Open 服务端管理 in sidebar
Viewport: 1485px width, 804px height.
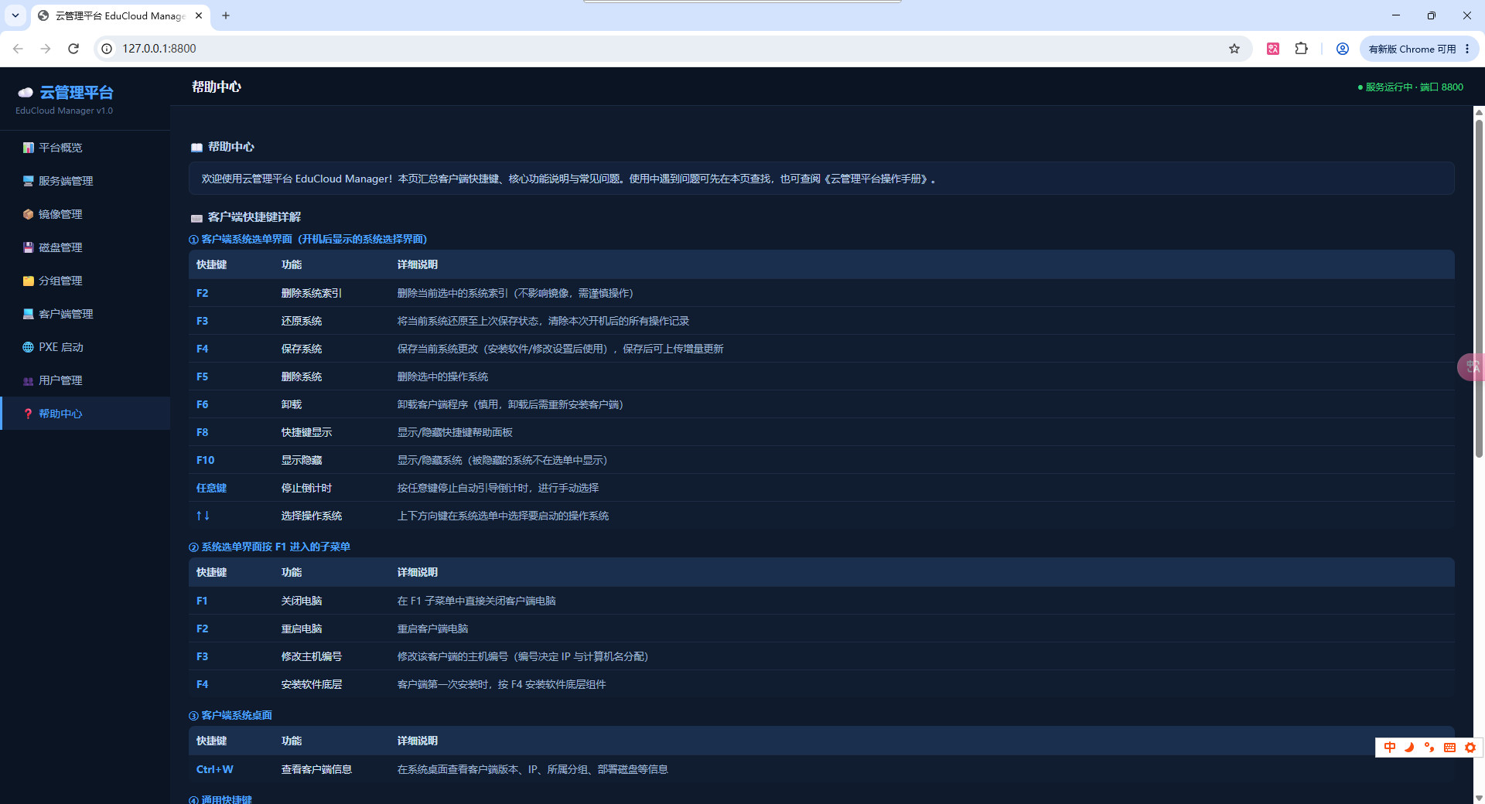(x=85, y=181)
